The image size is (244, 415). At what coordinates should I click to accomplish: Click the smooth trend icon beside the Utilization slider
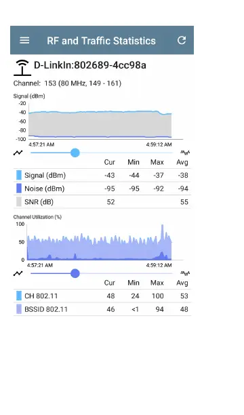tap(18, 273)
